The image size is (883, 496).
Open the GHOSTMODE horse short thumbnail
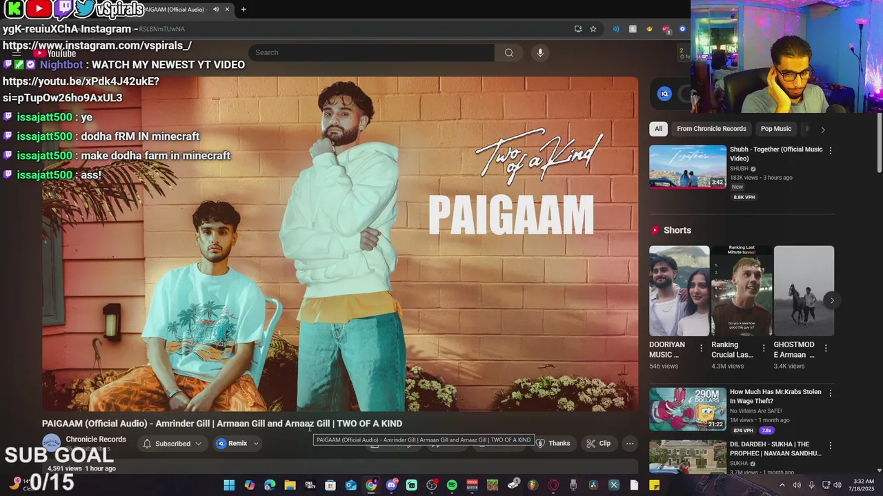[804, 291]
